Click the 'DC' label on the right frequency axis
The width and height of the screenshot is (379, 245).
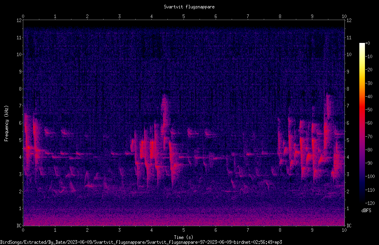[349, 226]
